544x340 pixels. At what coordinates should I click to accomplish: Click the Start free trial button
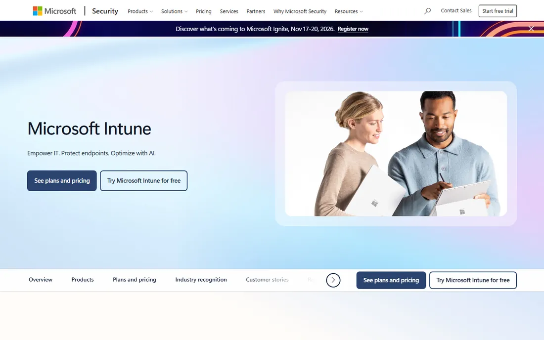498,11
